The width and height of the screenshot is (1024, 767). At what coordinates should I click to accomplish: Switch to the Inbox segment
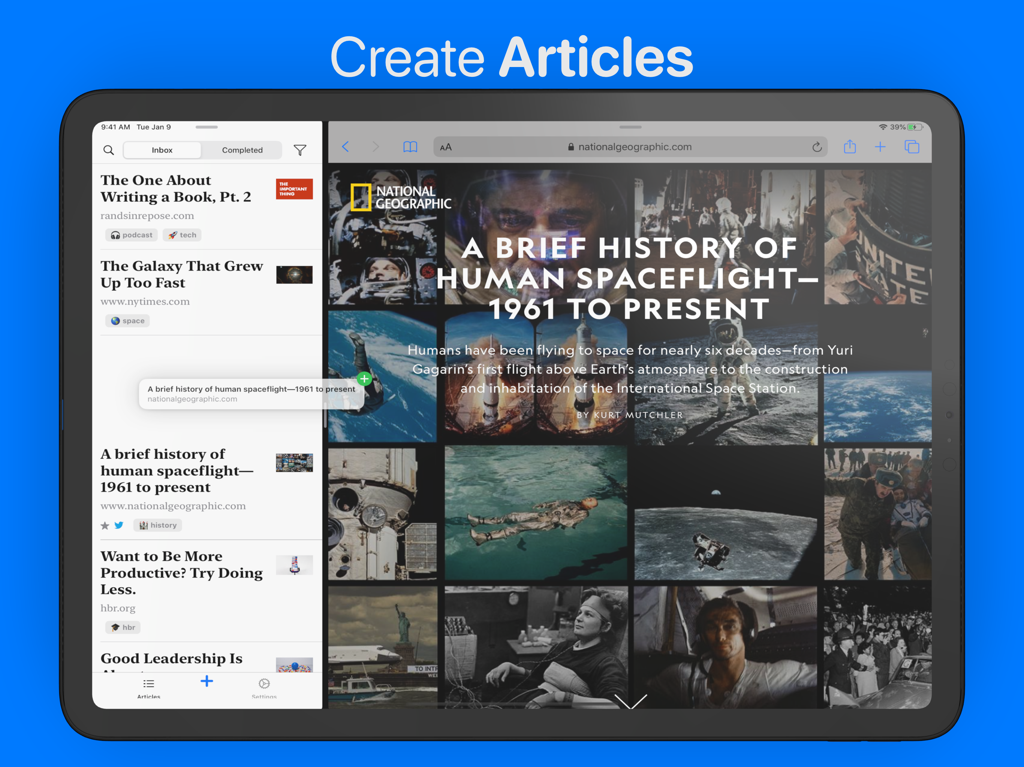point(162,150)
